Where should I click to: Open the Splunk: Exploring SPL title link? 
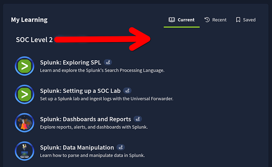click(x=70, y=63)
